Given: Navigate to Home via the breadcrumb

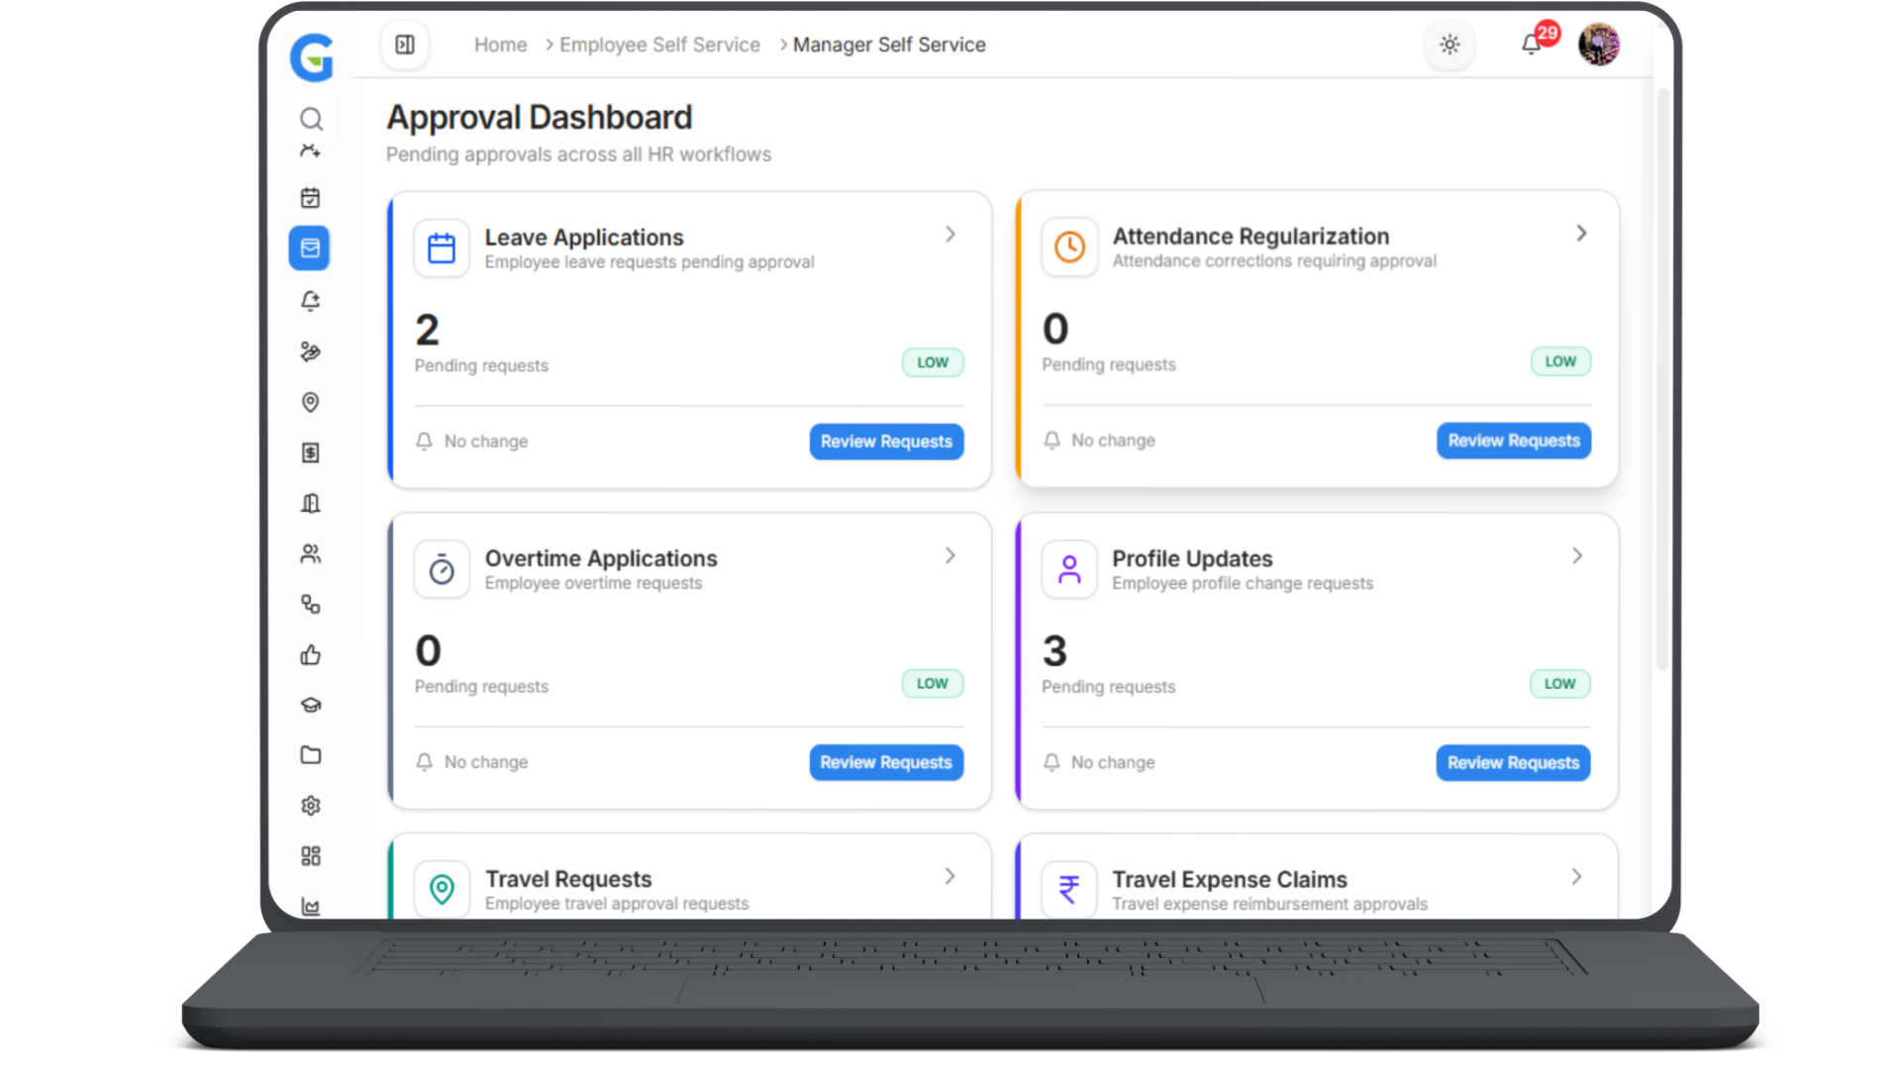Looking at the screenshot, I should (x=500, y=45).
